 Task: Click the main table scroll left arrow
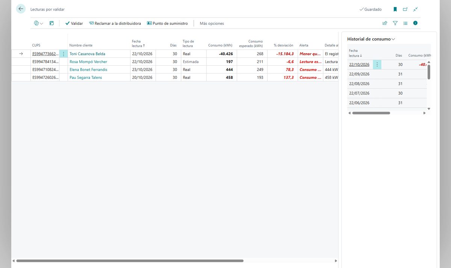click(14, 261)
